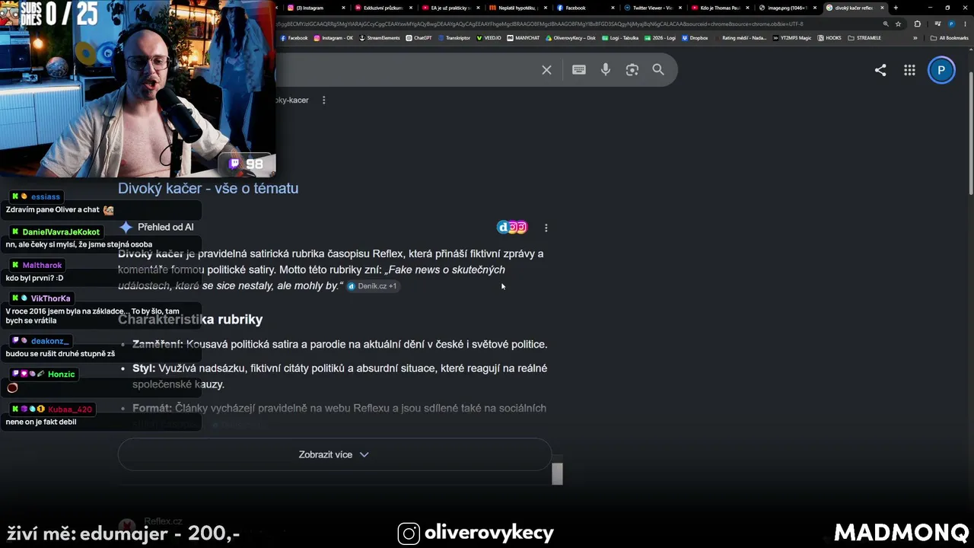Viewport: 974px width, 548px height.
Task: Open the MANYCHAT bookmark
Action: pos(524,38)
